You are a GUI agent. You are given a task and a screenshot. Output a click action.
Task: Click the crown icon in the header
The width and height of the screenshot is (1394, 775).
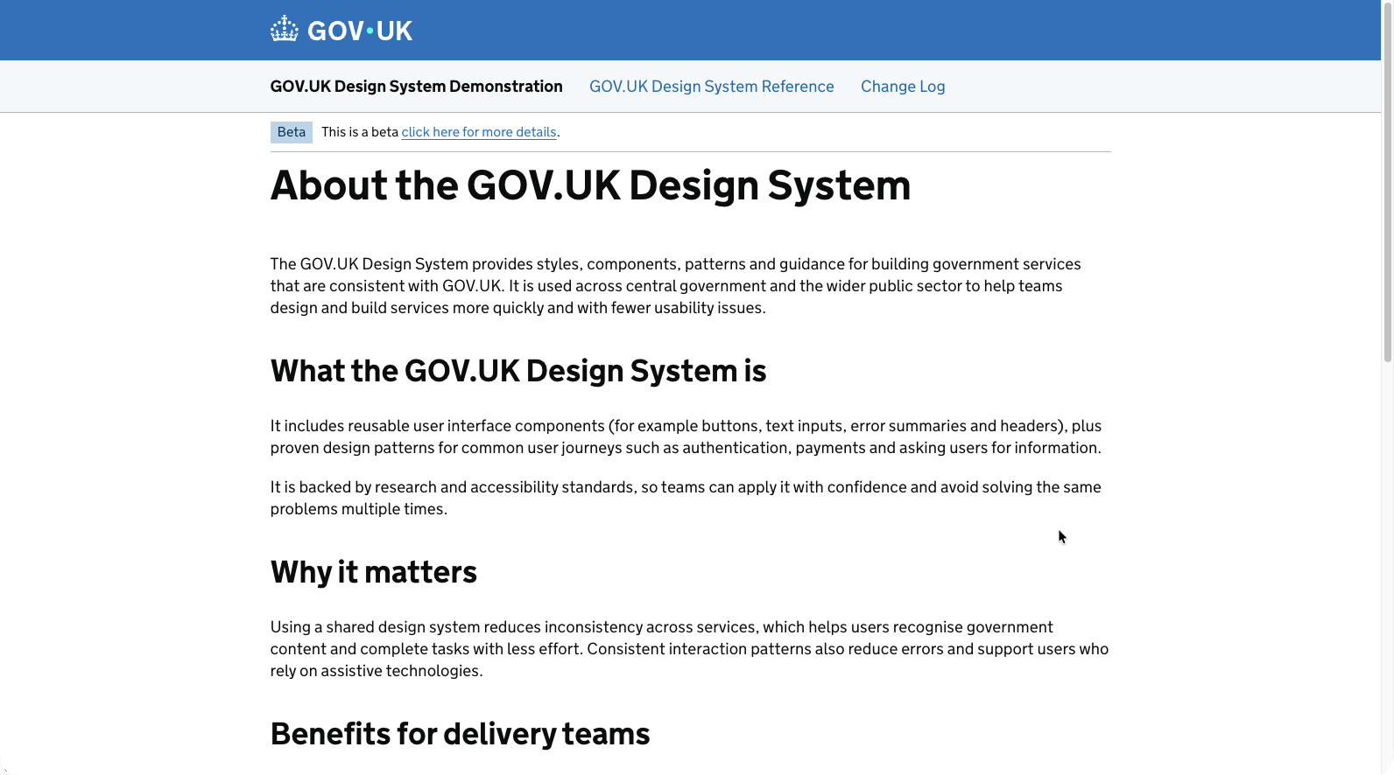(x=284, y=29)
